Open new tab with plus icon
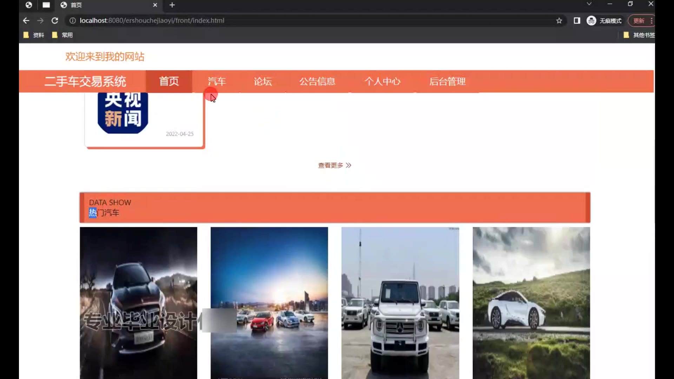The image size is (674, 379). (x=172, y=5)
